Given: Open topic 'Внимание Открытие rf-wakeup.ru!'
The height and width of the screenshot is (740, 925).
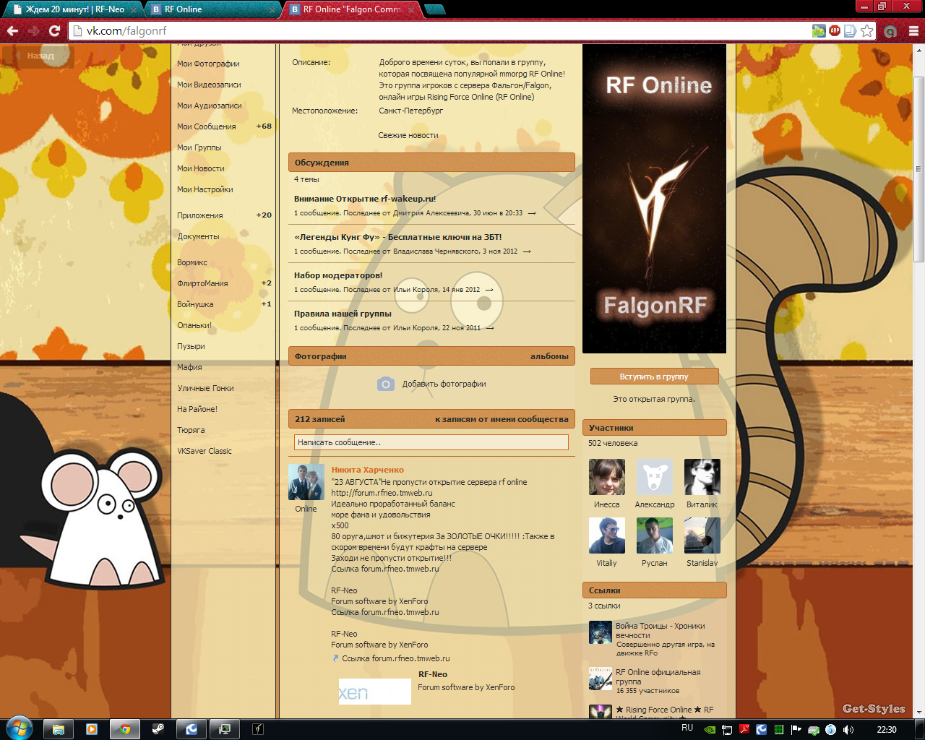Looking at the screenshot, I should (365, 199).
